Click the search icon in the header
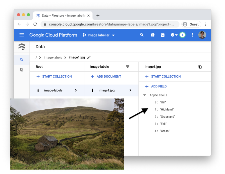Image resolution: width=225 pixels, height=174 pixels. [x=142, y=35]
